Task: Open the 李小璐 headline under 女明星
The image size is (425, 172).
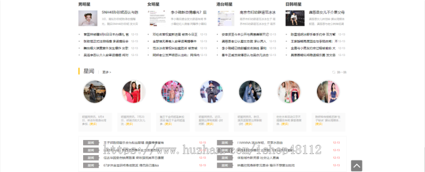Action: pos(188,12)
